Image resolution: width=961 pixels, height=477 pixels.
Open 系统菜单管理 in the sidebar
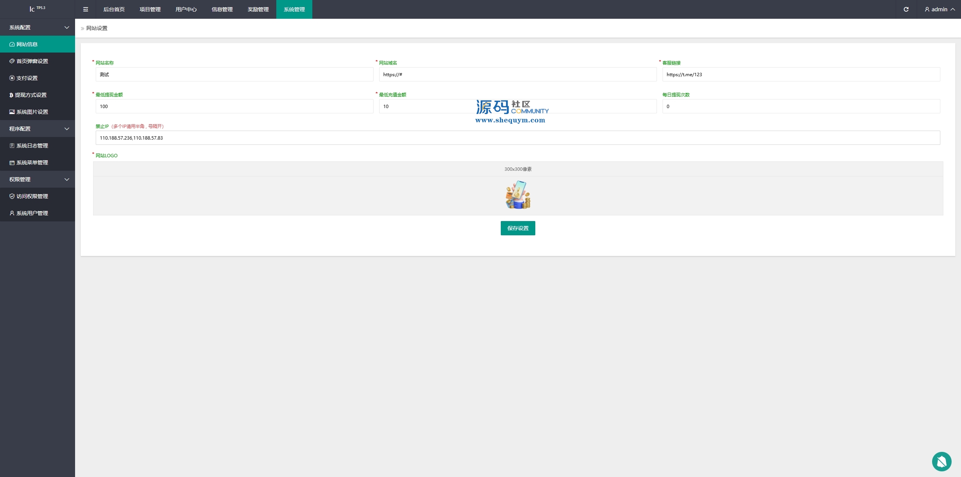coord(32,163)
